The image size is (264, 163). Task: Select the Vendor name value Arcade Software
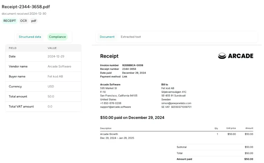[x=59, y=66]
